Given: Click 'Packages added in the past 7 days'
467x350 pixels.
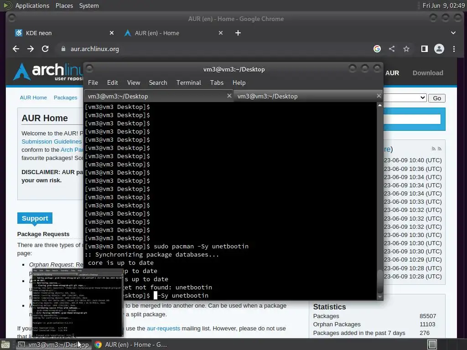Looking at the screenshot, I should click(359, 333).
